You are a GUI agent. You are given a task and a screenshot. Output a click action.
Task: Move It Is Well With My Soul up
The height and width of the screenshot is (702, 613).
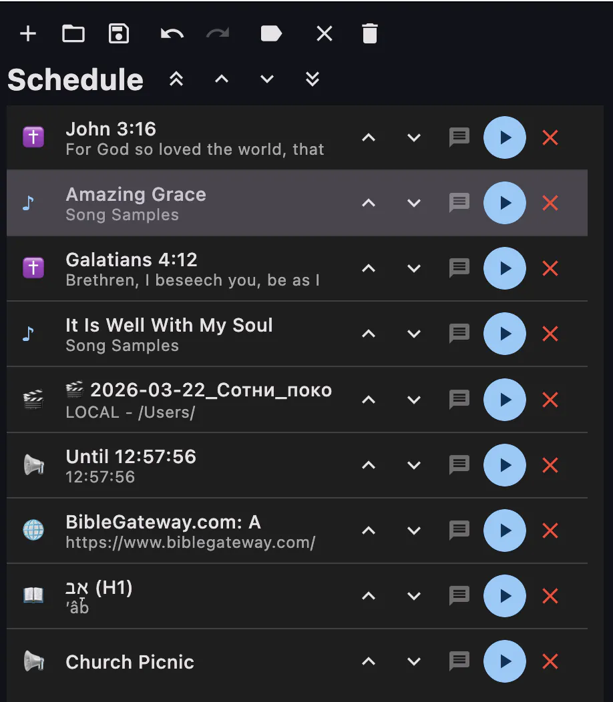(x=369, y=334)
